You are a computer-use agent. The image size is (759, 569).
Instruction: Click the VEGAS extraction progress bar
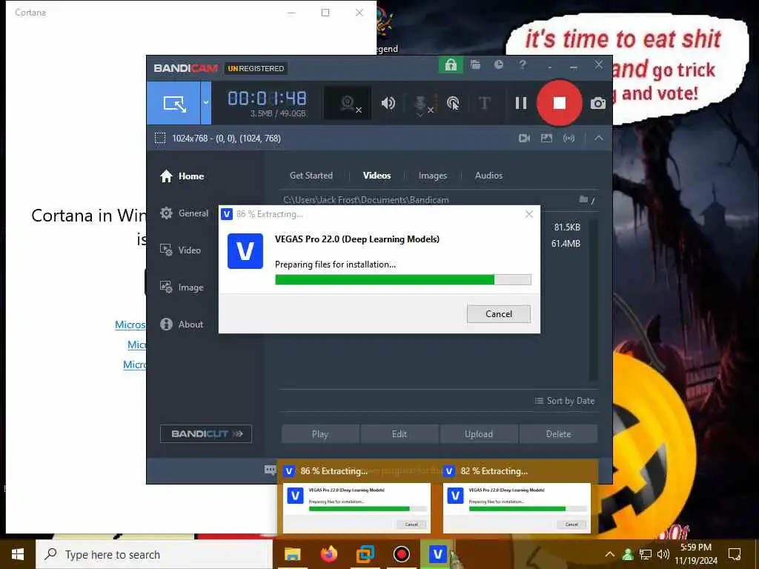coord(402,279)
